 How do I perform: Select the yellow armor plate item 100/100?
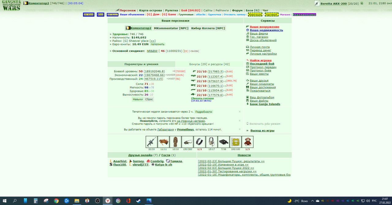(236, 142)
